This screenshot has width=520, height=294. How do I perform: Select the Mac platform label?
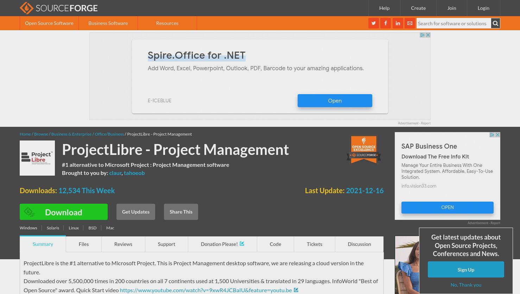tap(110, 228)
